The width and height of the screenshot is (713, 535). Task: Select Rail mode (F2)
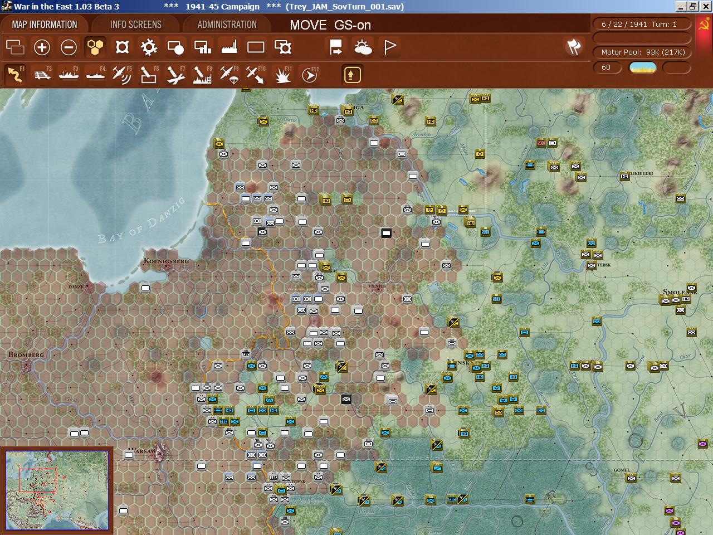pos(42,75)
